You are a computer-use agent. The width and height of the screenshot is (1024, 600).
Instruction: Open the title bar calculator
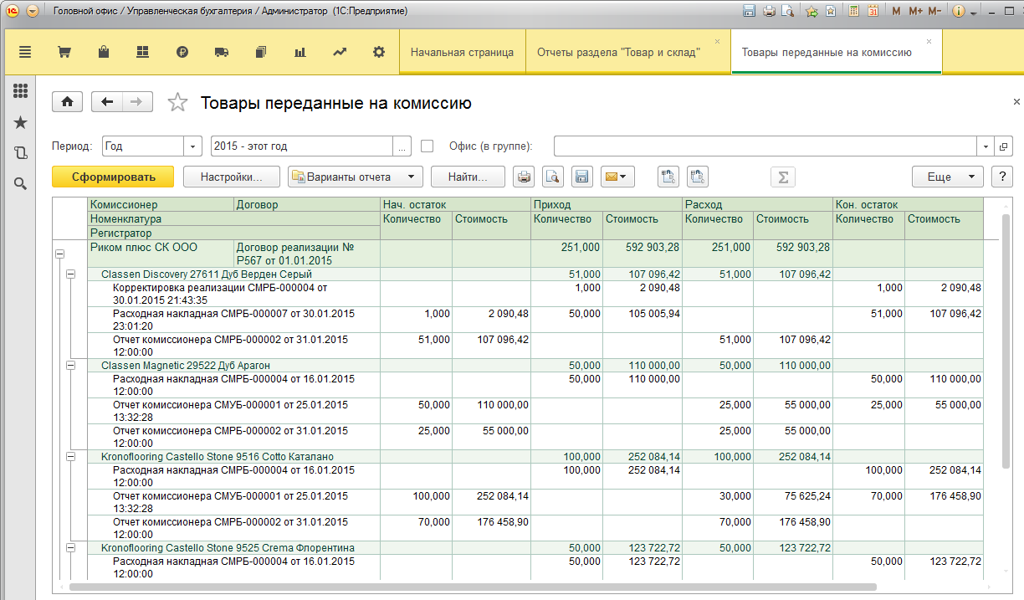click(x=854, y=12)
